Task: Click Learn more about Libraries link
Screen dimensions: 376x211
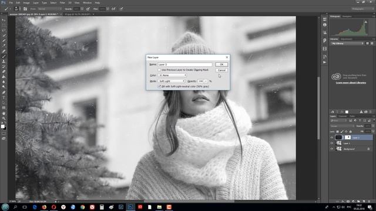Action: pos(351,83)
